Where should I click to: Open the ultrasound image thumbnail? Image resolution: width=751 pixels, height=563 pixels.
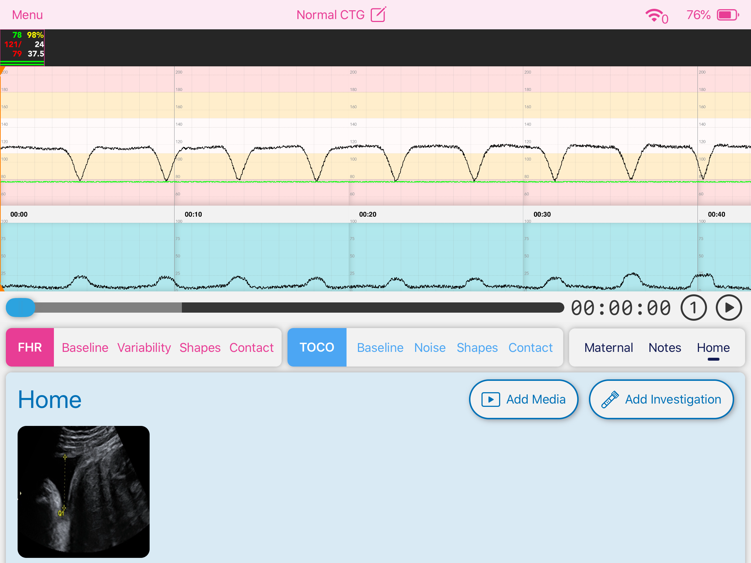click(x=84, y=492)
